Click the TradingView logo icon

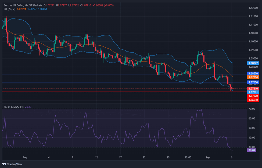[x=5, y=164]
